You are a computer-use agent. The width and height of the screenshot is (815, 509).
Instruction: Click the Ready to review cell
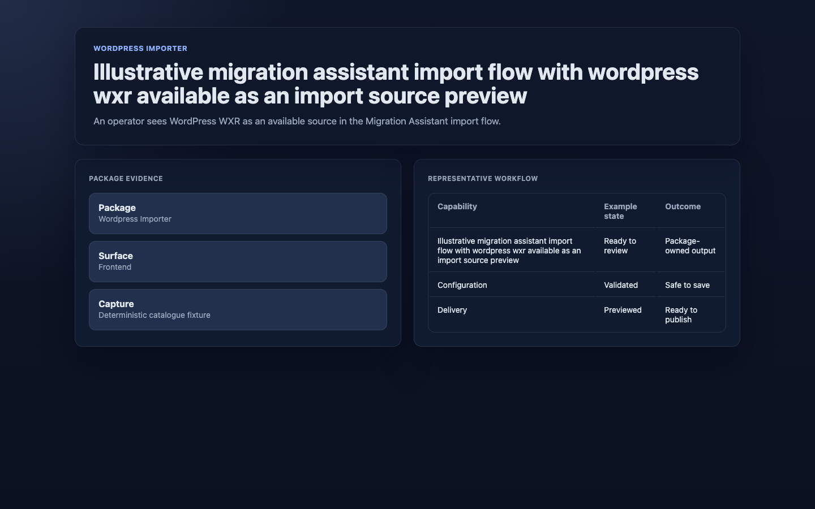[625, 251]
